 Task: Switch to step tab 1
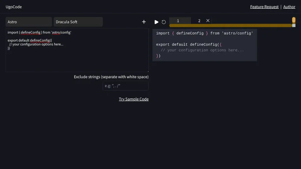coord(178,21)
